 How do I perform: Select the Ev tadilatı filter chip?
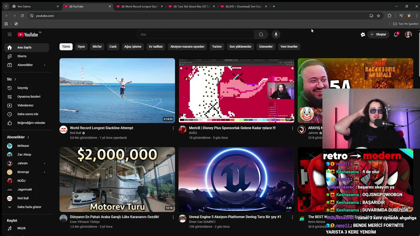(156, 47)
